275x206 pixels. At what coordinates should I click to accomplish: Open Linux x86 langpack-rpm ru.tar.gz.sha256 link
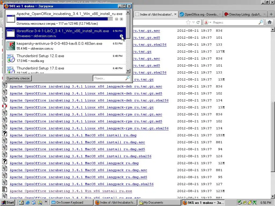point(89,128)
